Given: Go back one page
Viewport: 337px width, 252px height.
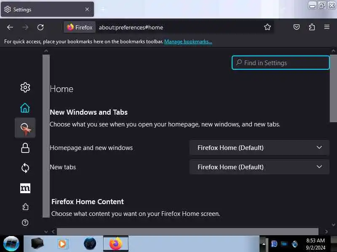Looking at the screenshot, I should click(10, 27).
